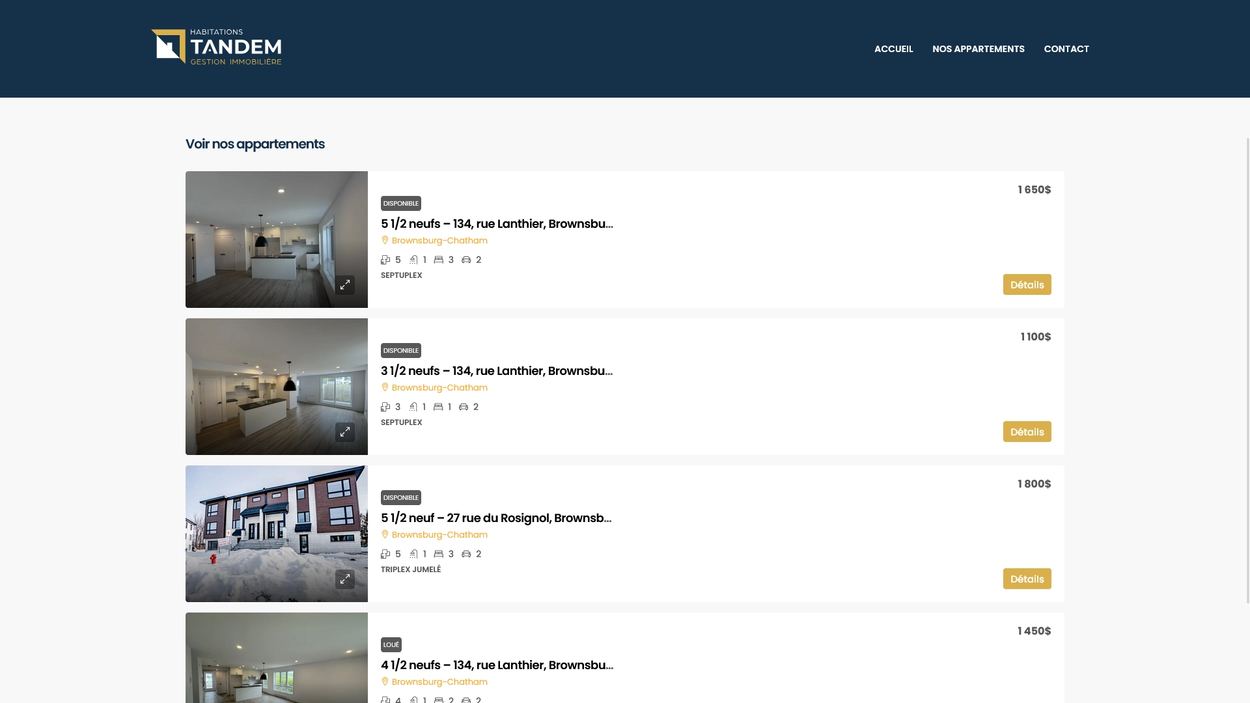Image resolution: width=1250 pixels, height=703 pixels.
Task: Expand photo of the 1 100$ apartment
Action: point(345,432)
